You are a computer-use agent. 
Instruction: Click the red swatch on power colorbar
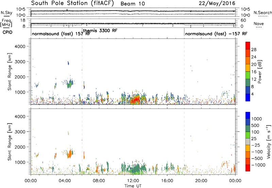pyautogui.click(x=248, y=46)
